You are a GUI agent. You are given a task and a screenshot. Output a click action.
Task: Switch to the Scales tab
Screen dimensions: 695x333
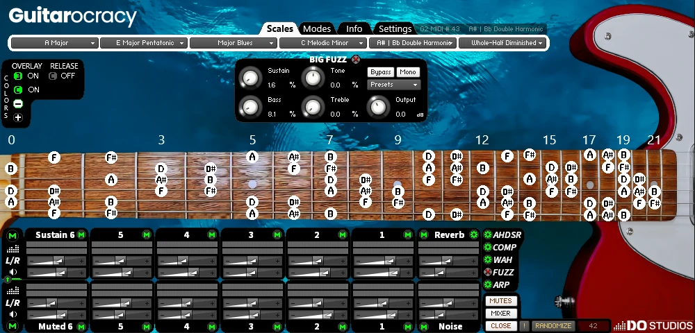tap(279, 28)
